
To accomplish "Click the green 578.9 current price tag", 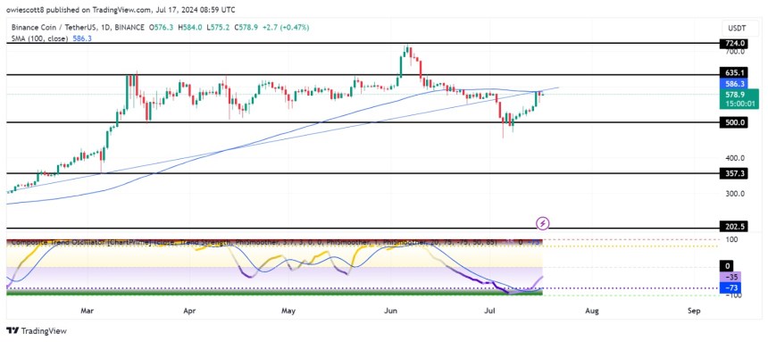I will [x=736, y=98].
